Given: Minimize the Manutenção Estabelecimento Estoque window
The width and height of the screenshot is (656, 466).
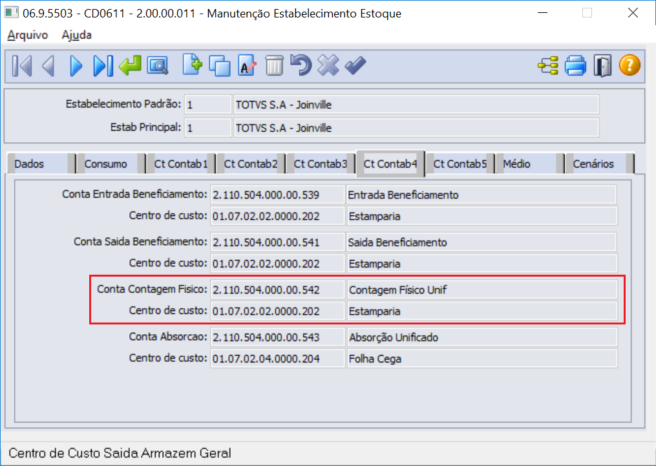Looking at the screenshot, I should pos(543,13).
